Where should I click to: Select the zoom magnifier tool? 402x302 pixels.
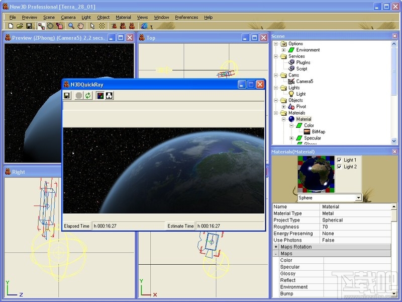point(71,26)
